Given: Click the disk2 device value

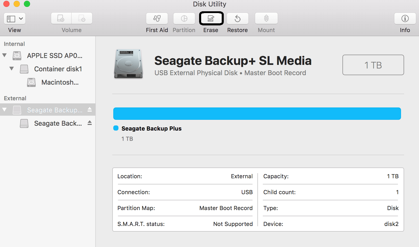Looking at the screenshot, I should coord(392,224).
